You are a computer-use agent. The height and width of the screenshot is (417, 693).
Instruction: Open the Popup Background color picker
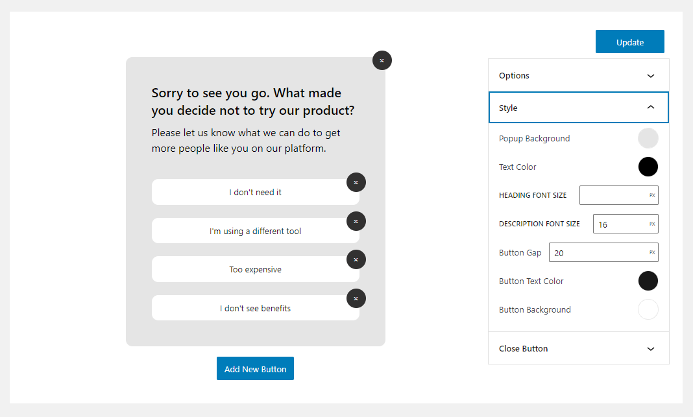click(x=648, y=138)
